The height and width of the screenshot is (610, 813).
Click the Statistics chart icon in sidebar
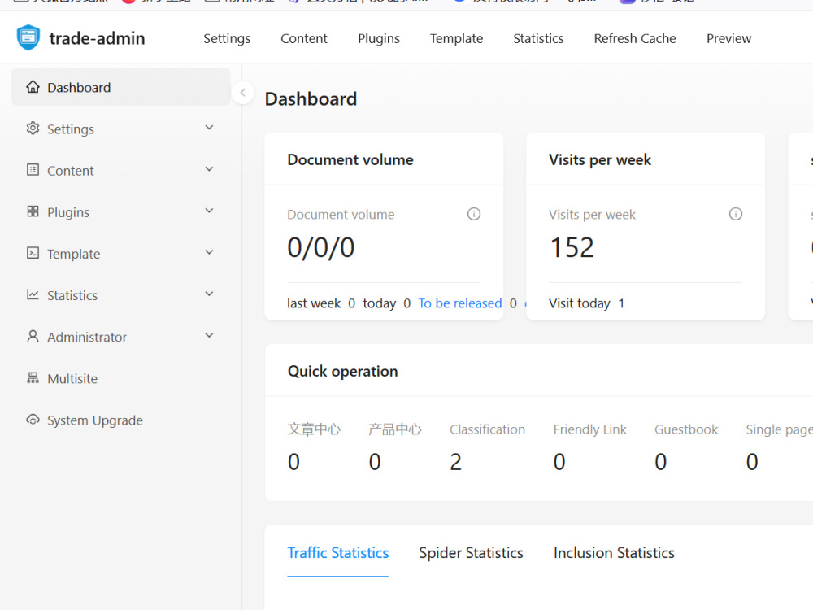pyautogui.click(x=33, y=294)
